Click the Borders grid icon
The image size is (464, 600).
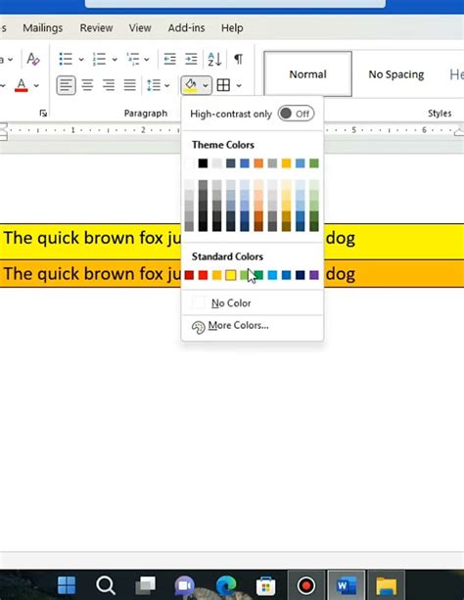223,85
